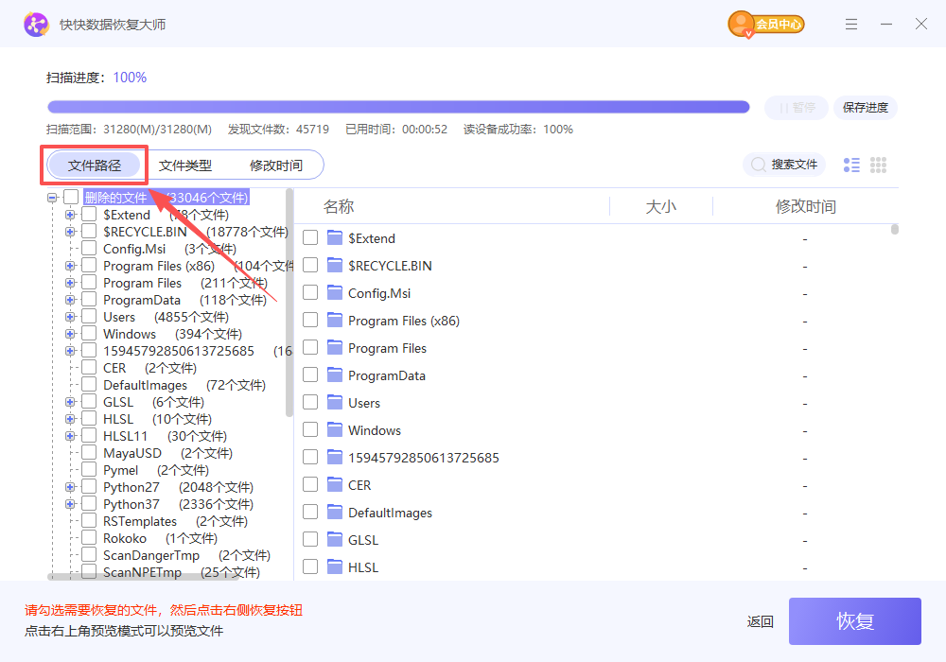Screen dimensions: 946x662
Task: Expand the Program Files (x86) tree node
Action: 69,266
